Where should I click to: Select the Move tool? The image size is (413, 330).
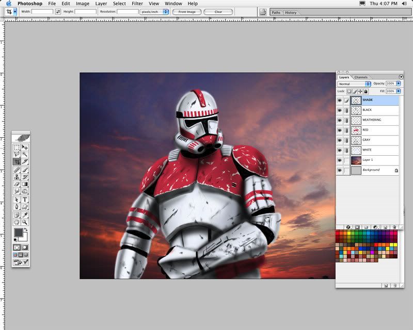pyautogui.click(x=25, y=147)
